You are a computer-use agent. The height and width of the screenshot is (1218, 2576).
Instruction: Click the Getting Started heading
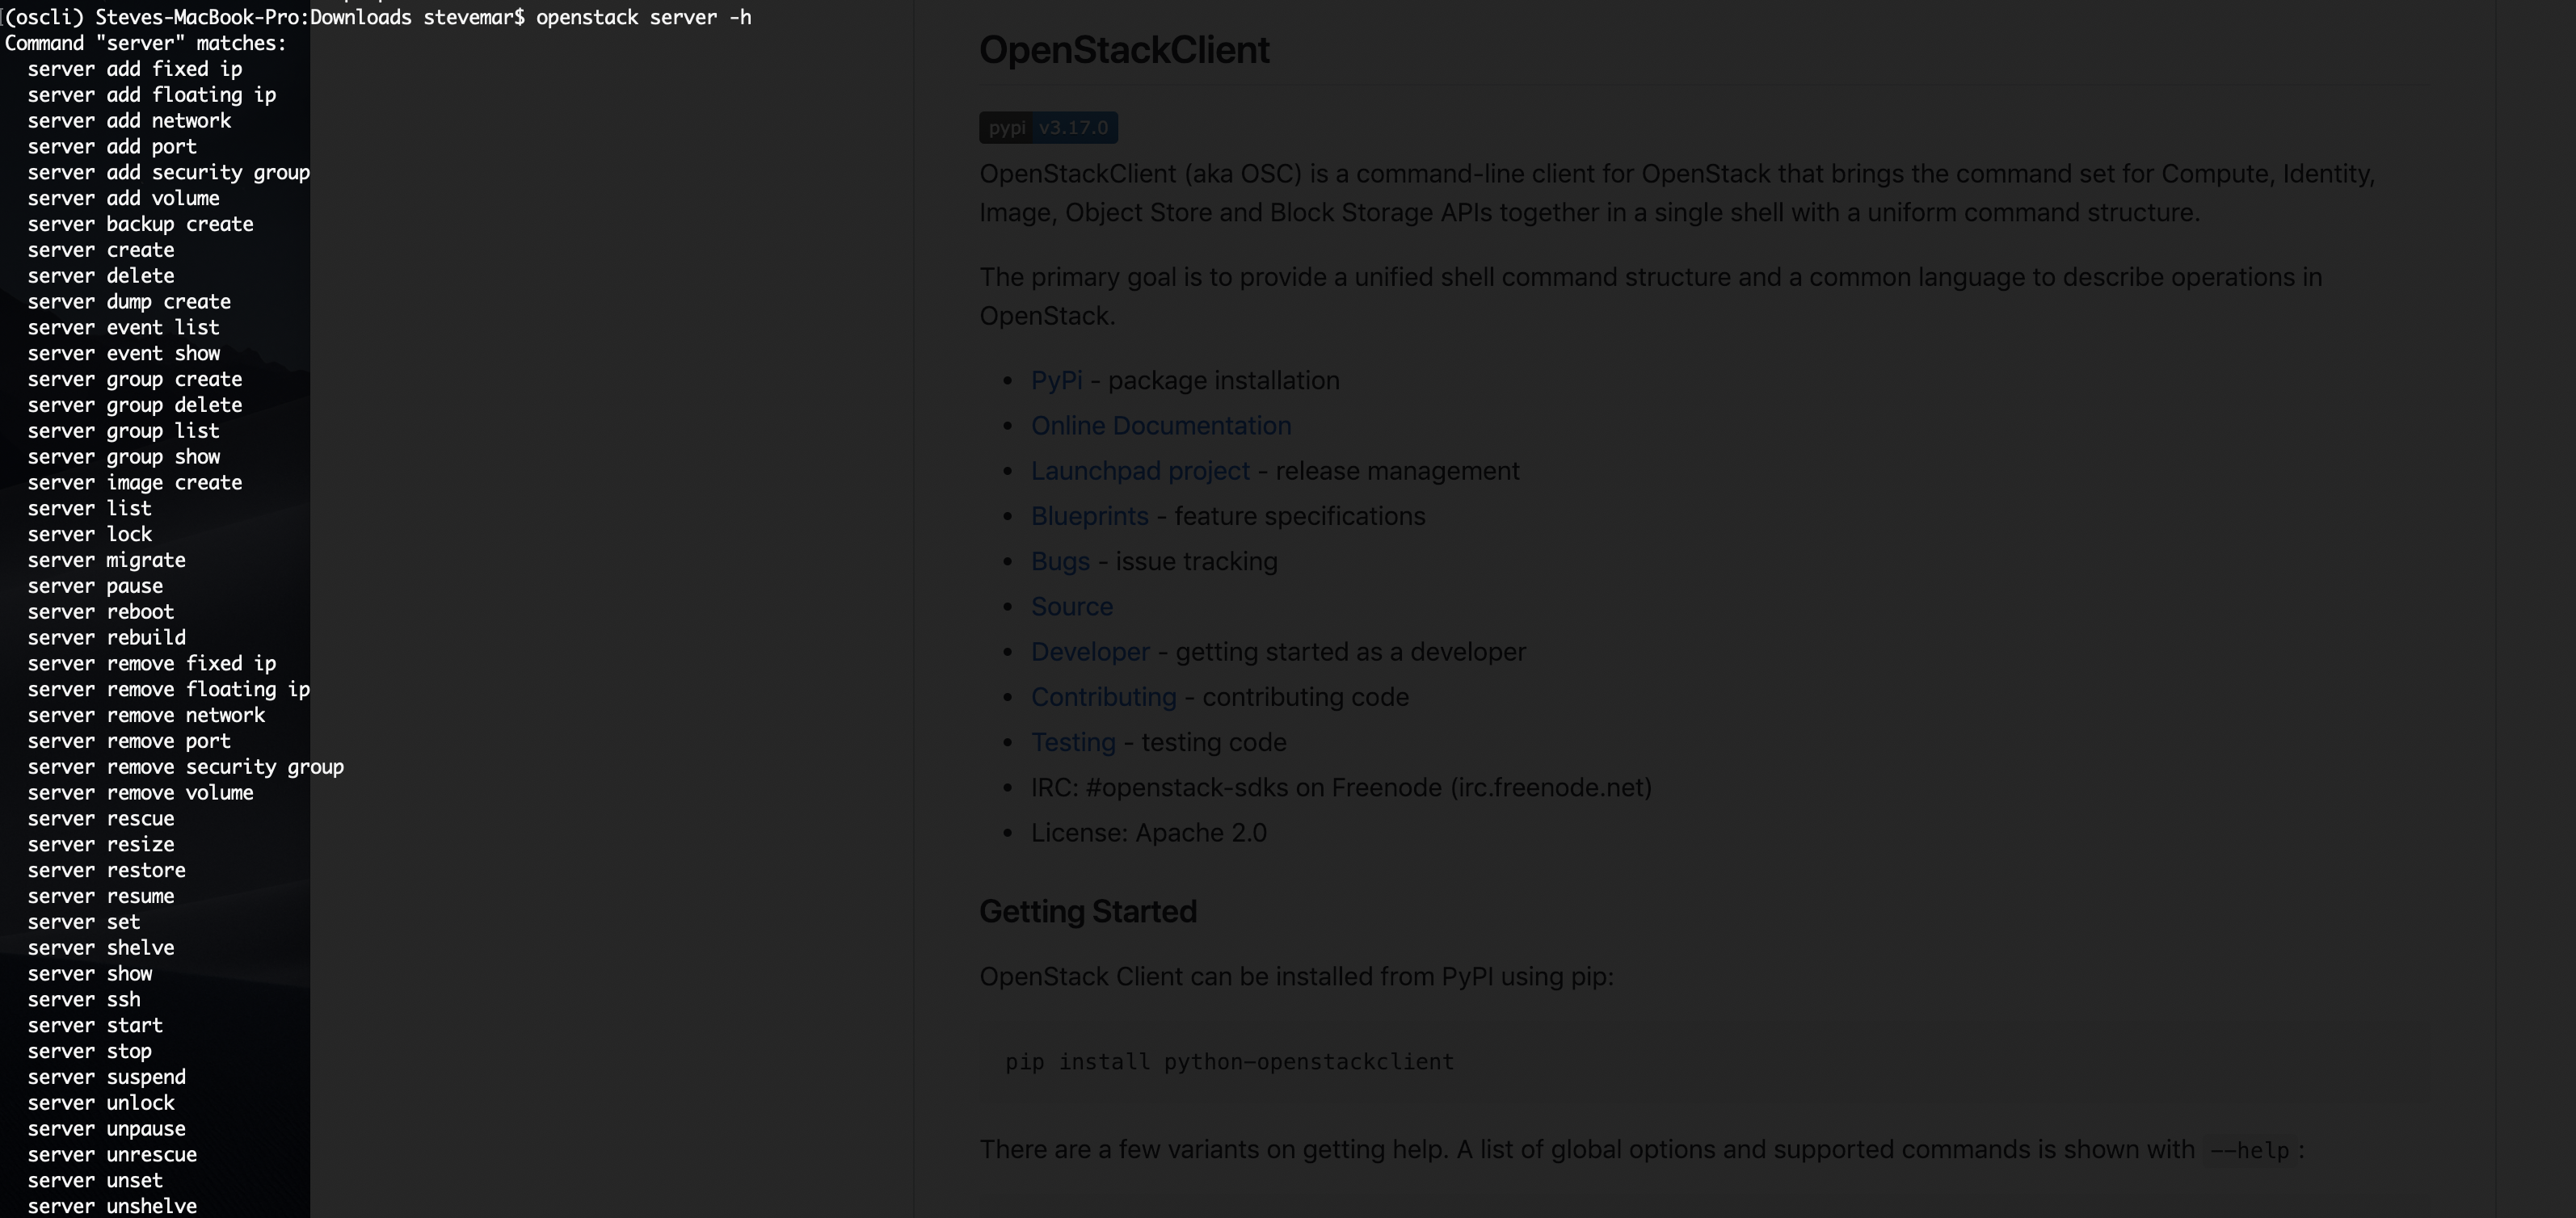(1088, 911)
